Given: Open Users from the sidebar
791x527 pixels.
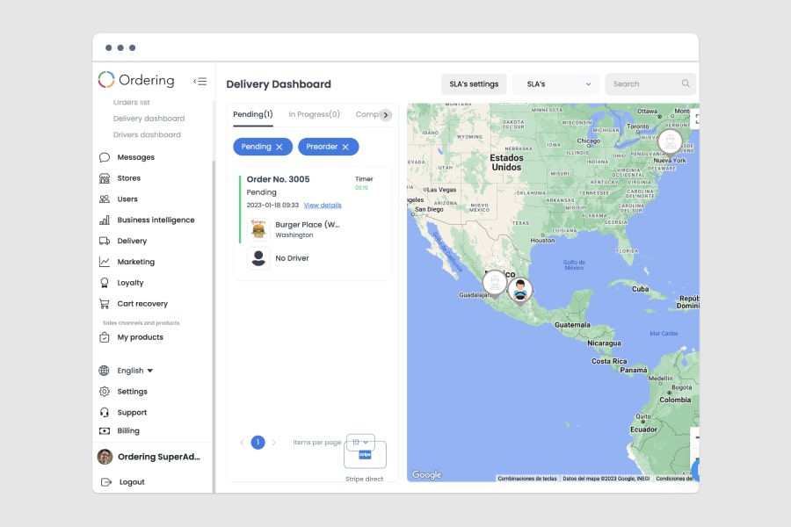Looking at the screenshot, I should click(127, 199).
